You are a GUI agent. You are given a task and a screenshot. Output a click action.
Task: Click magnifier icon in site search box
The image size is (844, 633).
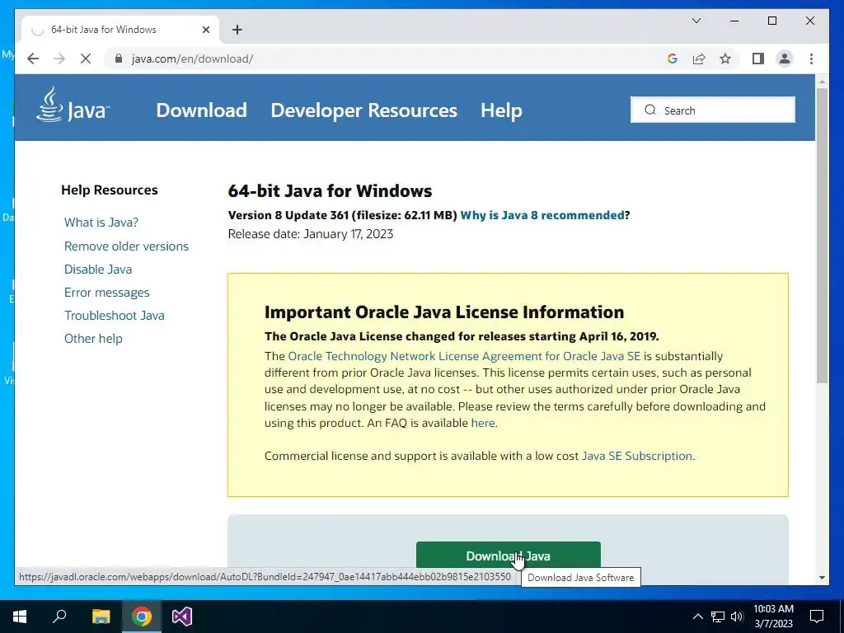[x=650, y=110]
